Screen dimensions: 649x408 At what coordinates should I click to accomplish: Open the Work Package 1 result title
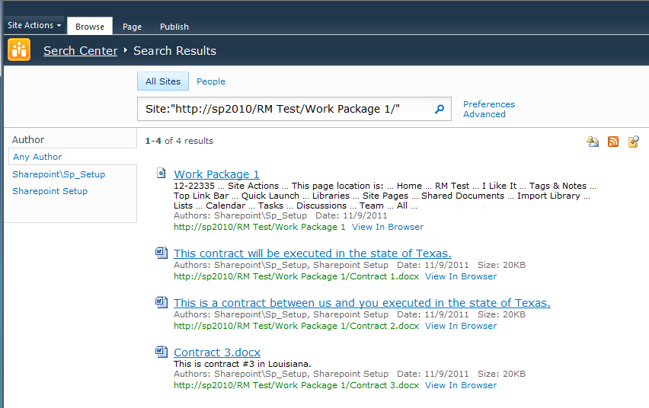click(216, 174)
